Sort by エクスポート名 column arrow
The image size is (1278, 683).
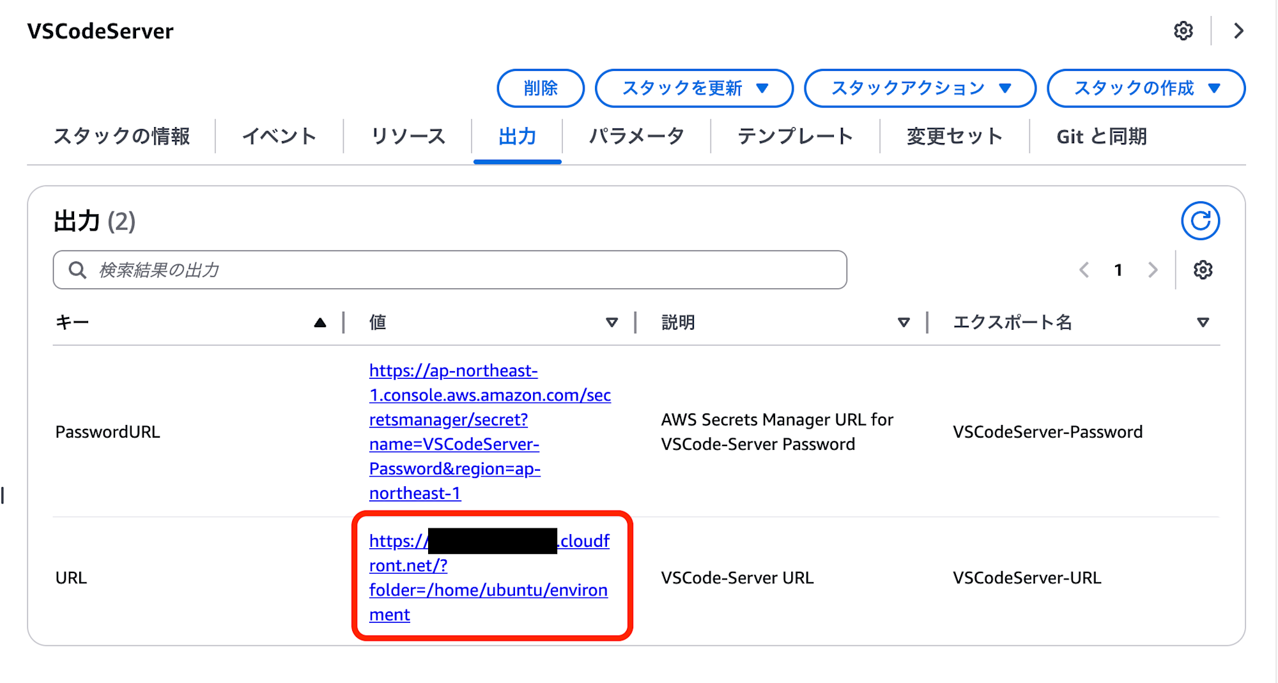click(x=1203, y=323)
